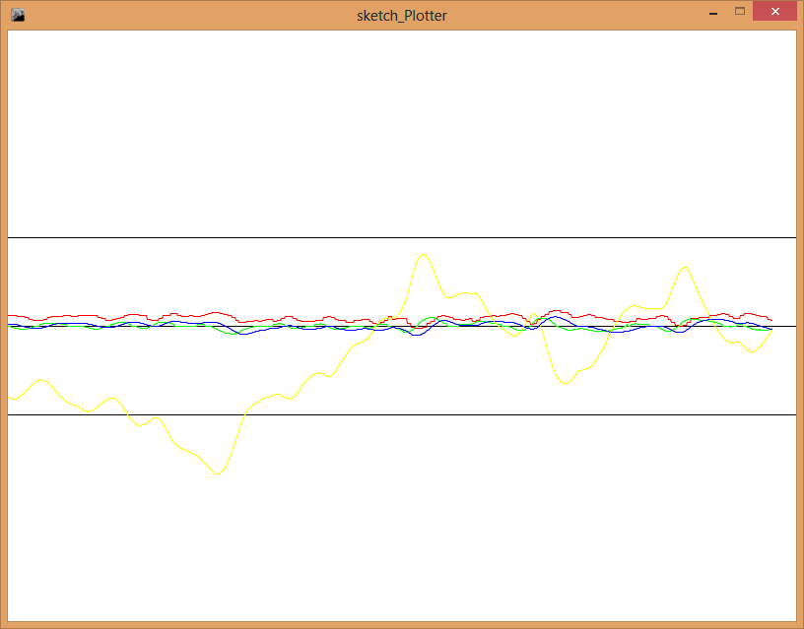Click the lowest trough of the yellow curve

218,473
